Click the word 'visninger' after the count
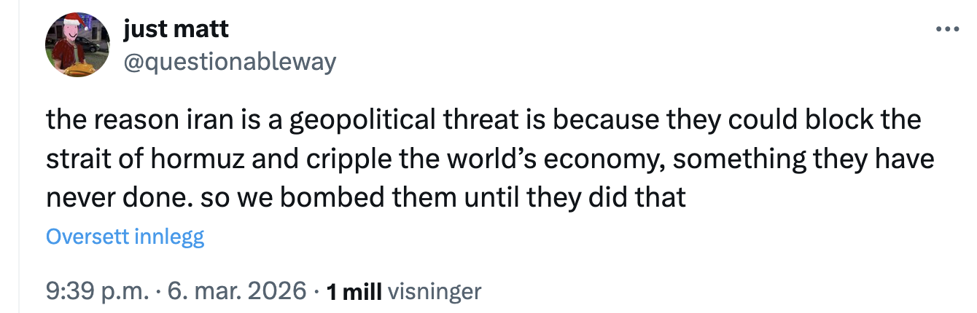Image resolution: width=977 pixels, height=313 pixels. [x=435, y=292]
